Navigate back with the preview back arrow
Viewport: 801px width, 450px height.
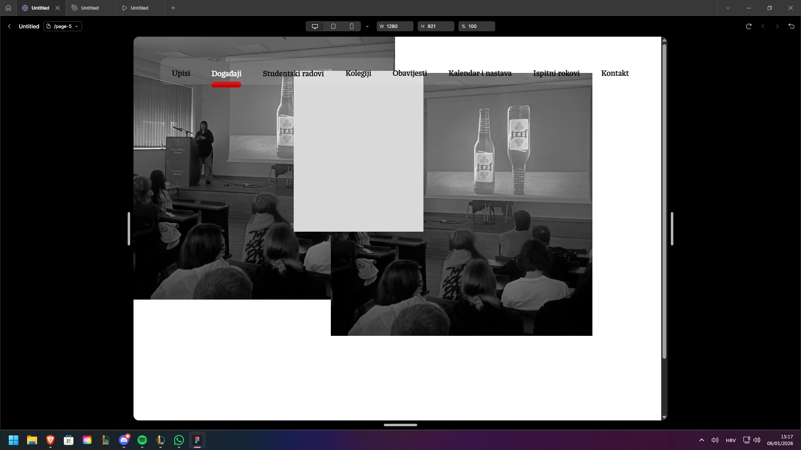tap(763, 26)
